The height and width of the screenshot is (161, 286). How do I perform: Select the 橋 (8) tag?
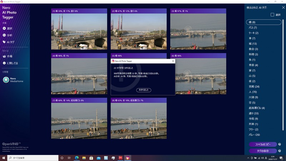point(264,22)
